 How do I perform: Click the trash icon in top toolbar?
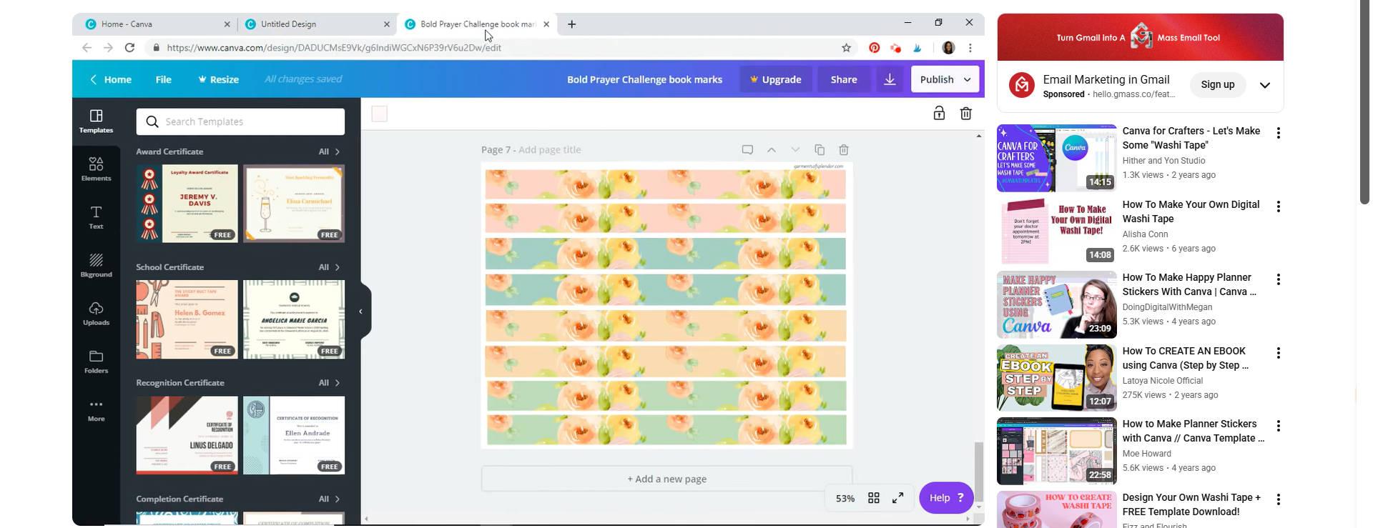coord(965,113)
